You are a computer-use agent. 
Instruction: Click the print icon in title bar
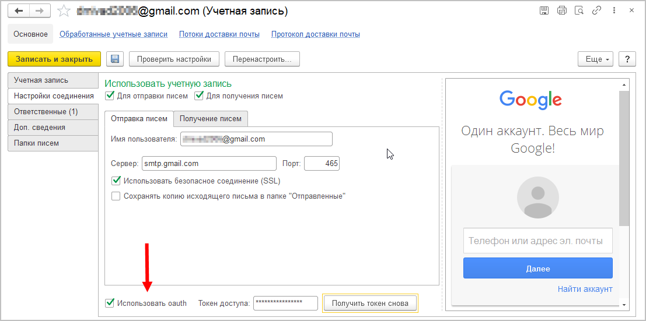[x=562, y=10]
